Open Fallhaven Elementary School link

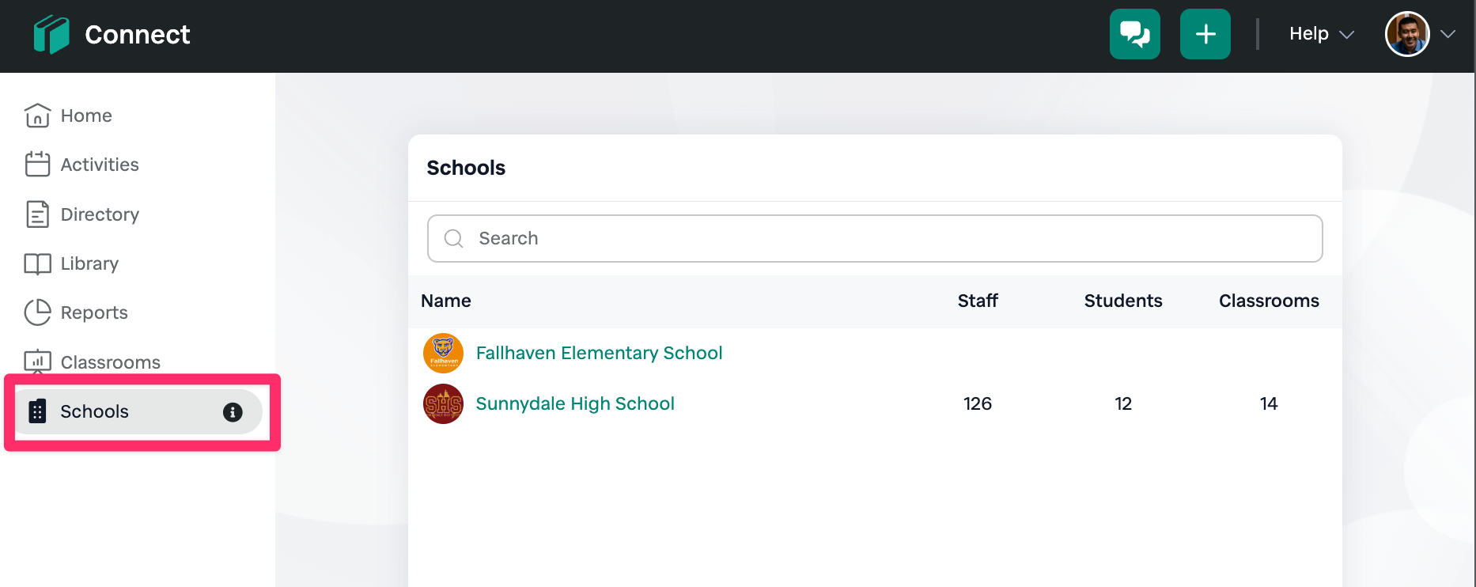(x=599, y=353)
